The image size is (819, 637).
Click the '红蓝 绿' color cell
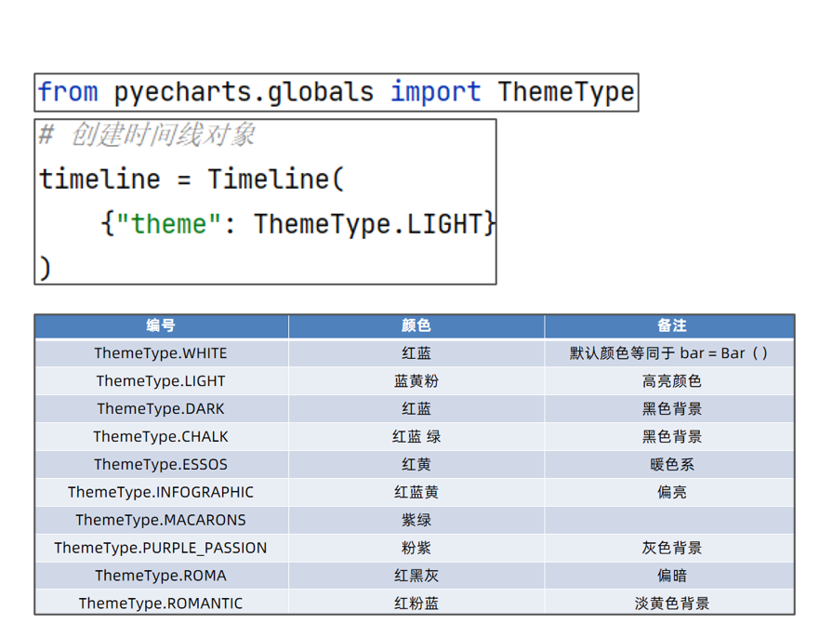(416, 436)
